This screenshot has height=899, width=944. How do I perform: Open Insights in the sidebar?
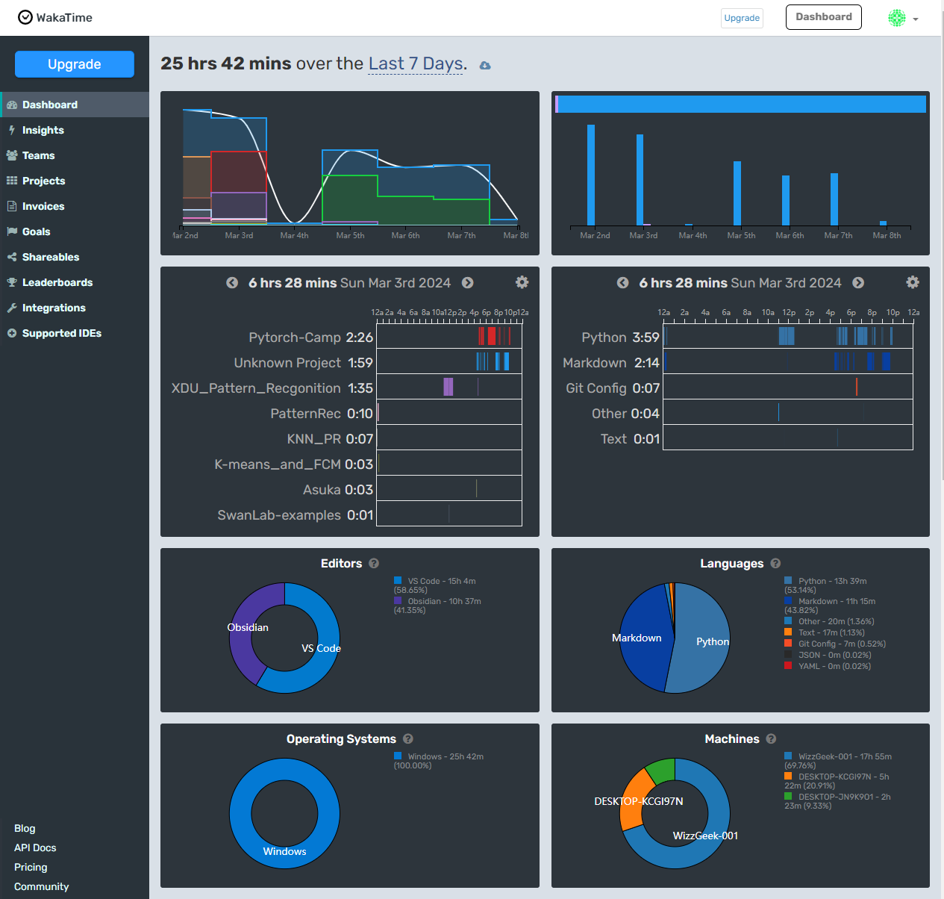43,130
